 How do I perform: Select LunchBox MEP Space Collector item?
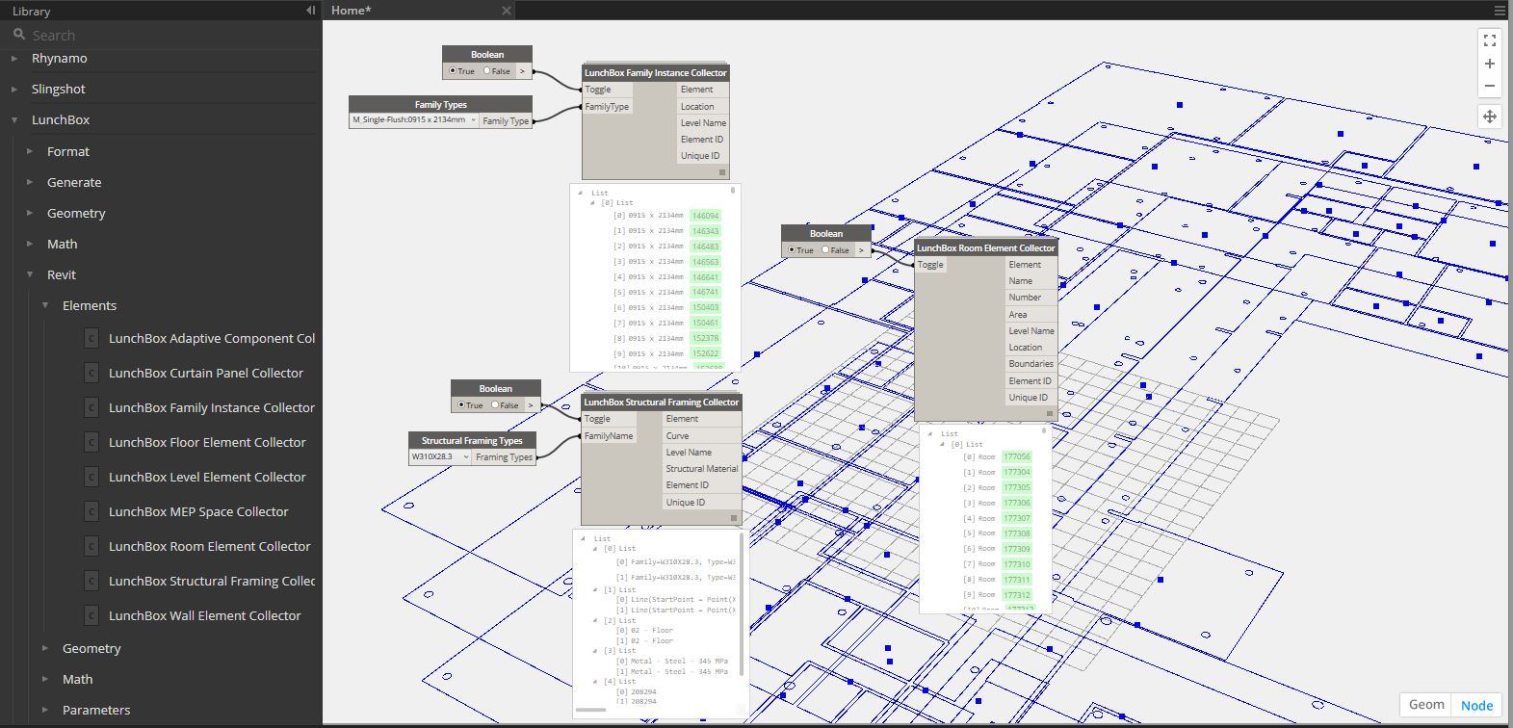(x=198, y=512)
